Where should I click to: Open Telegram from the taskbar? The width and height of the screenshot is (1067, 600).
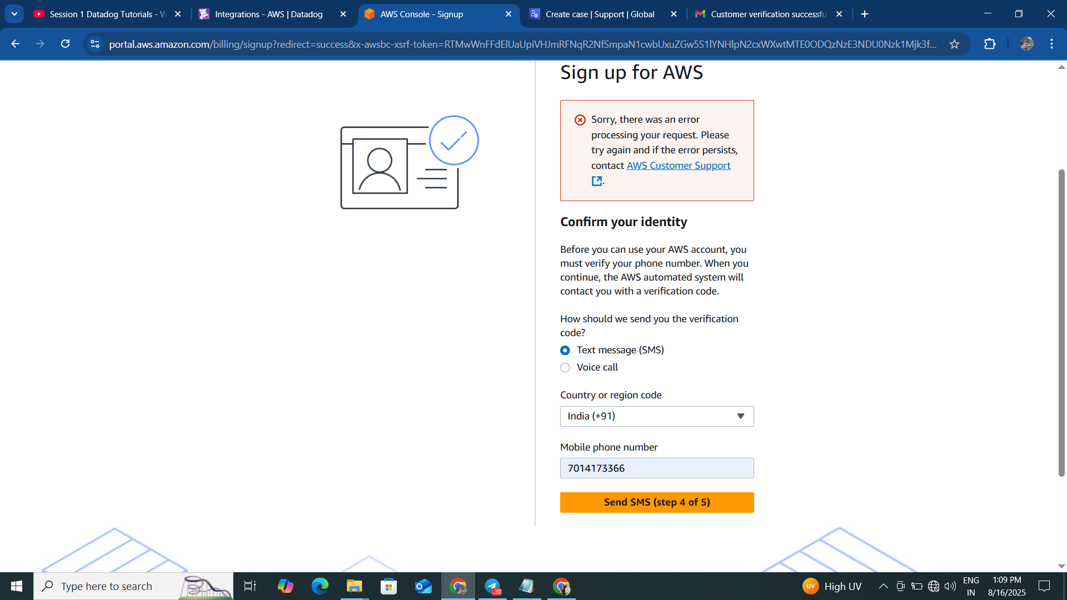click(x=492, y=586)
